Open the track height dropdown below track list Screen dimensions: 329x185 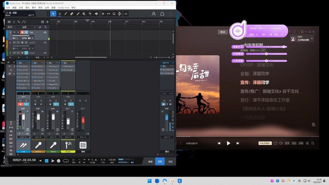pos(40,57)
